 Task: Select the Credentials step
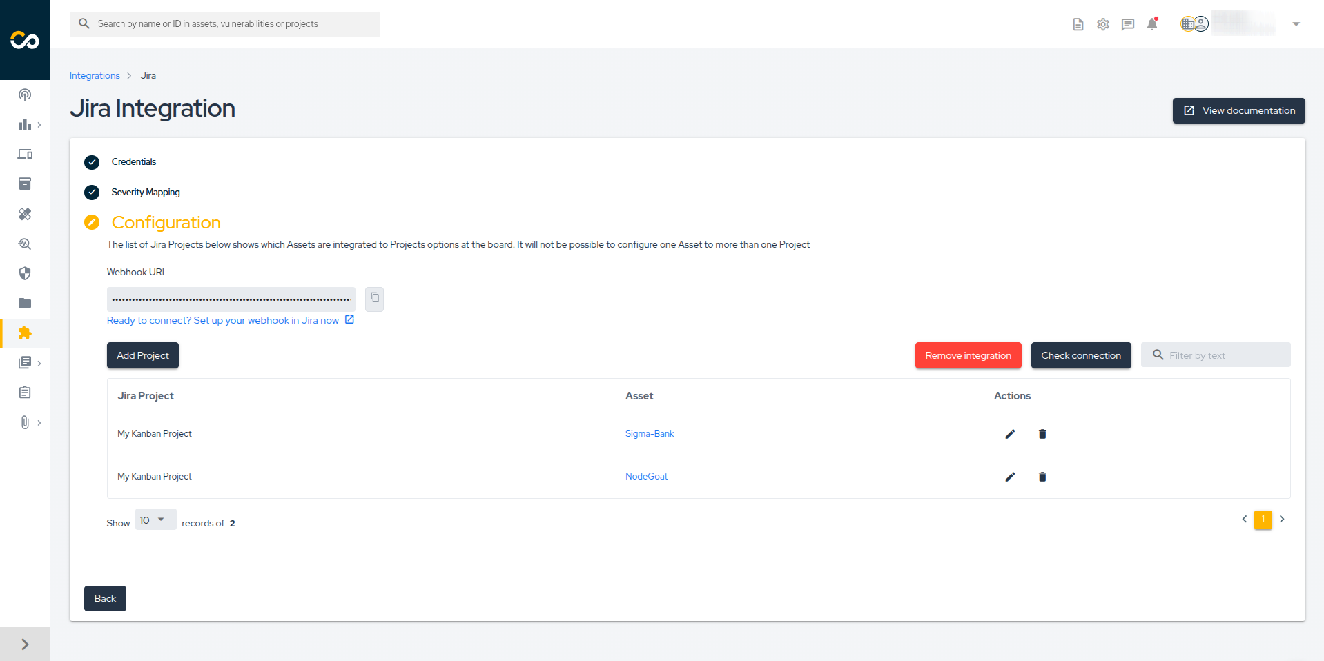[x=133, y=162]
